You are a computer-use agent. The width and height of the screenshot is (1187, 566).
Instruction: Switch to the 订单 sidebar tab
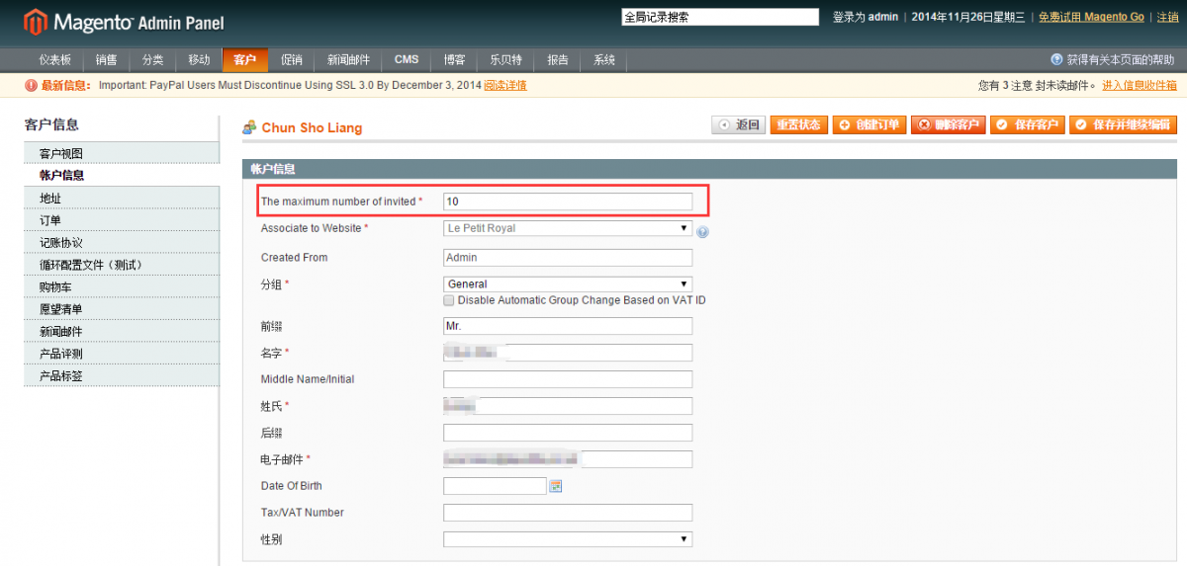50,220
